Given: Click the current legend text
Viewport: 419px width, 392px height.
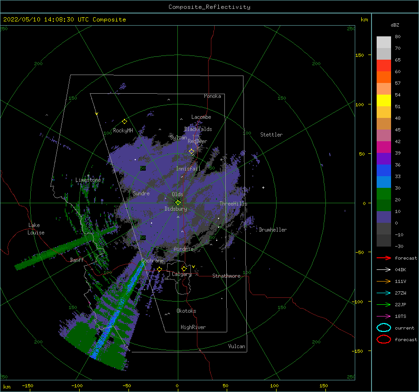Looking at the screenshot, I should point(405,328).
